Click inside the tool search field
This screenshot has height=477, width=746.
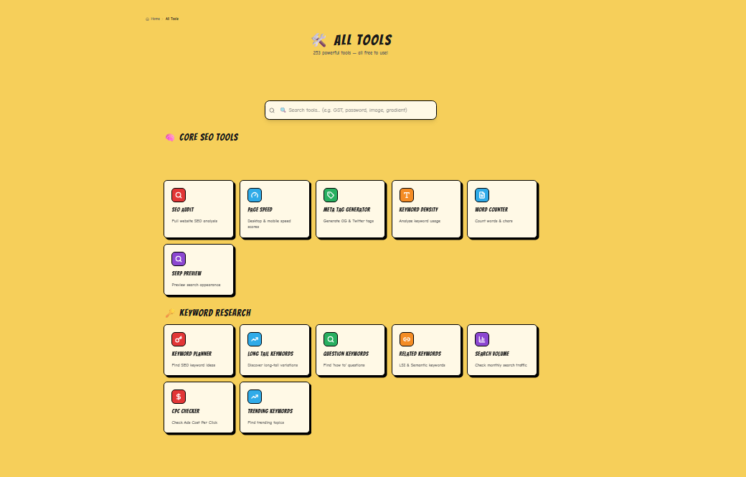[350, 110]
